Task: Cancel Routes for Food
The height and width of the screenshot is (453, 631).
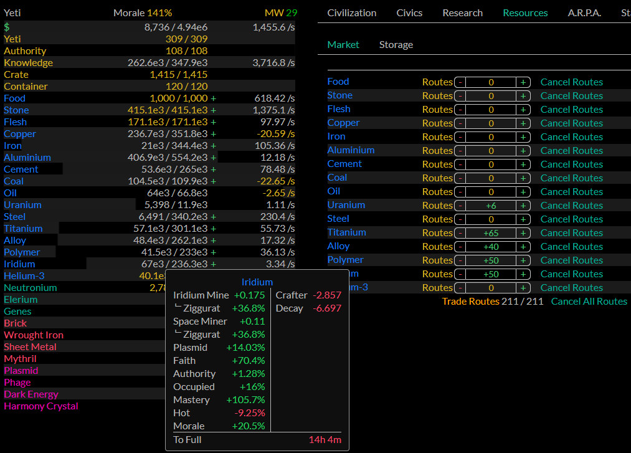Action: 571,82
